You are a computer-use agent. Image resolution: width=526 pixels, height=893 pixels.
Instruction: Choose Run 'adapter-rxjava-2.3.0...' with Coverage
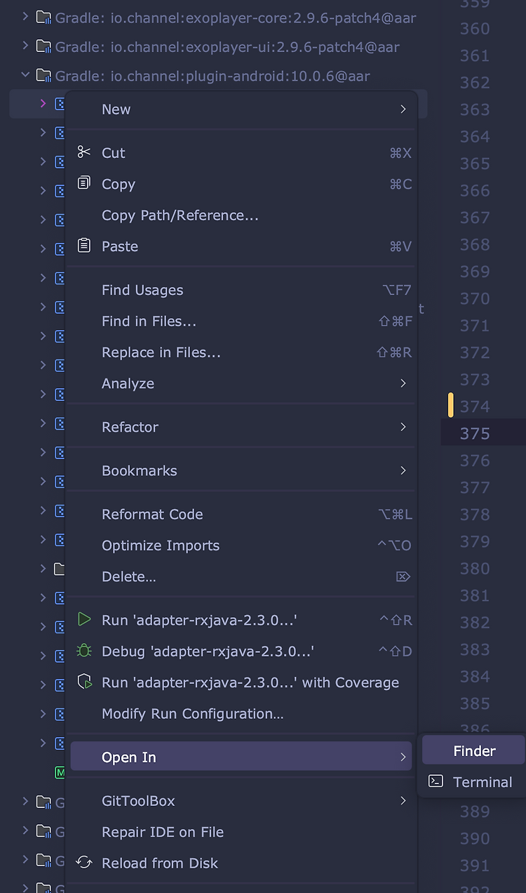[241, 682]
